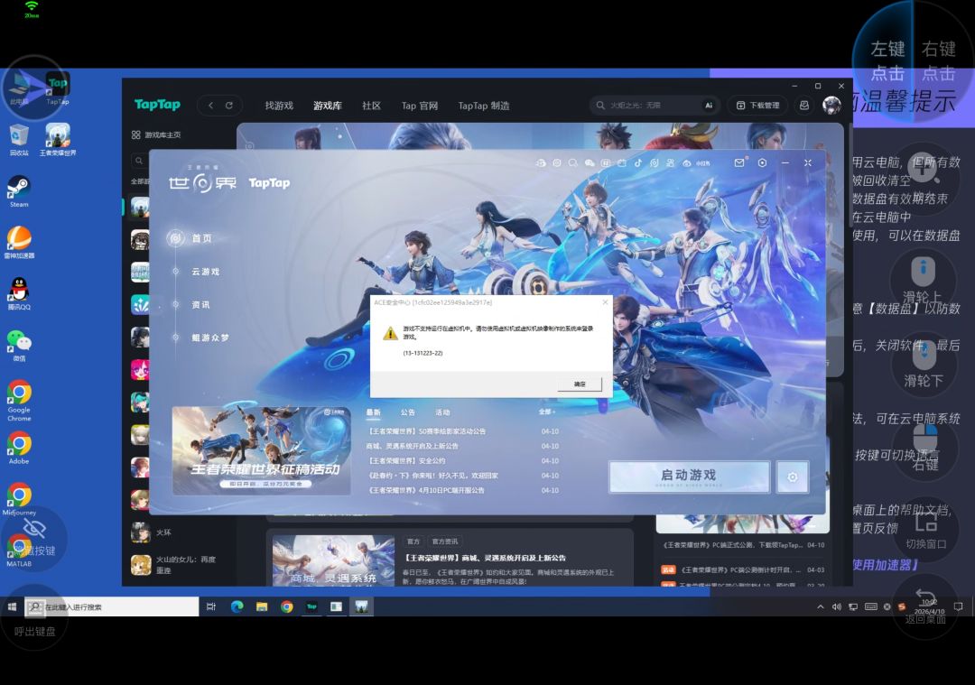
Task: Click the Ai button in TapTap search
Action: click(x=709, y=106)
